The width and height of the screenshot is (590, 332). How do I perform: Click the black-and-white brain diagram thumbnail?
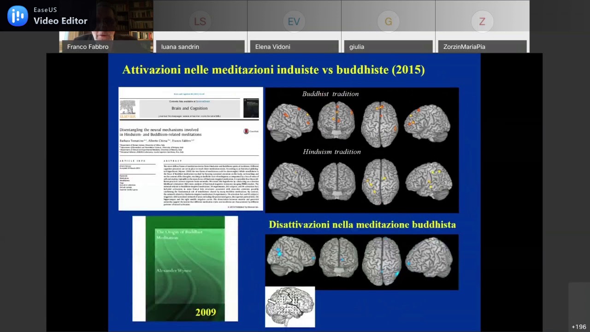tap(290, 307)
